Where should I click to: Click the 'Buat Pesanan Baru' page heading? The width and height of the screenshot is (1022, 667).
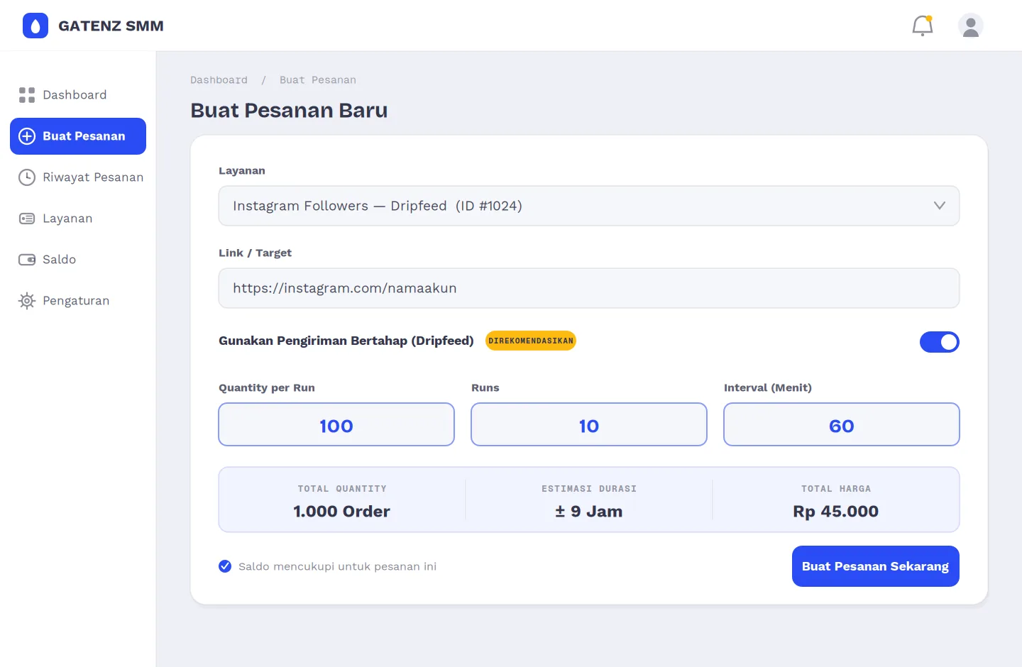click(x=289, y=111)
